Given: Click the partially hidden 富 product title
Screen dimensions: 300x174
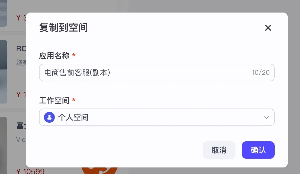Looking at the screenshot, I should (x=21, y=126).
